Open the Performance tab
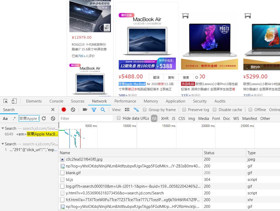 (x=125, y=101)
